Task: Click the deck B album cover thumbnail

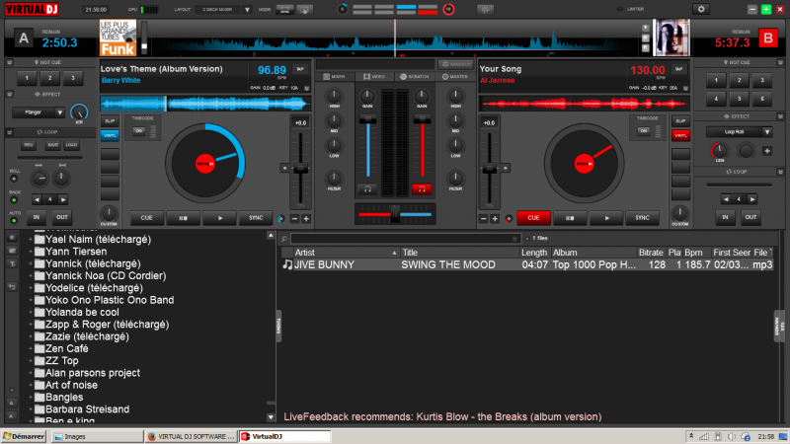Action: (x=671, y=37)
